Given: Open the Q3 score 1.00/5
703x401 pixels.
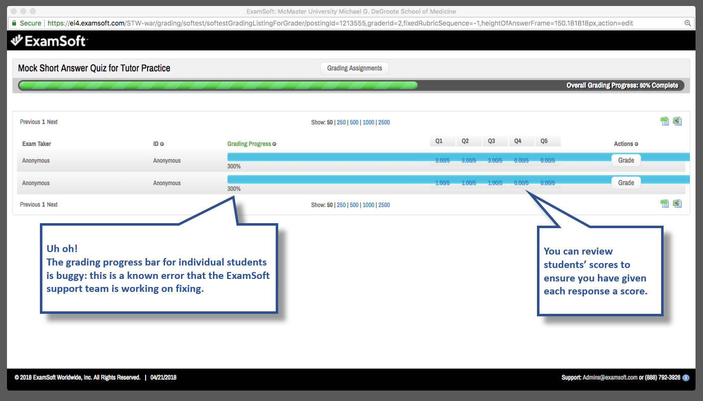Looking at the screenshot, I should click(x=495, y=183).
